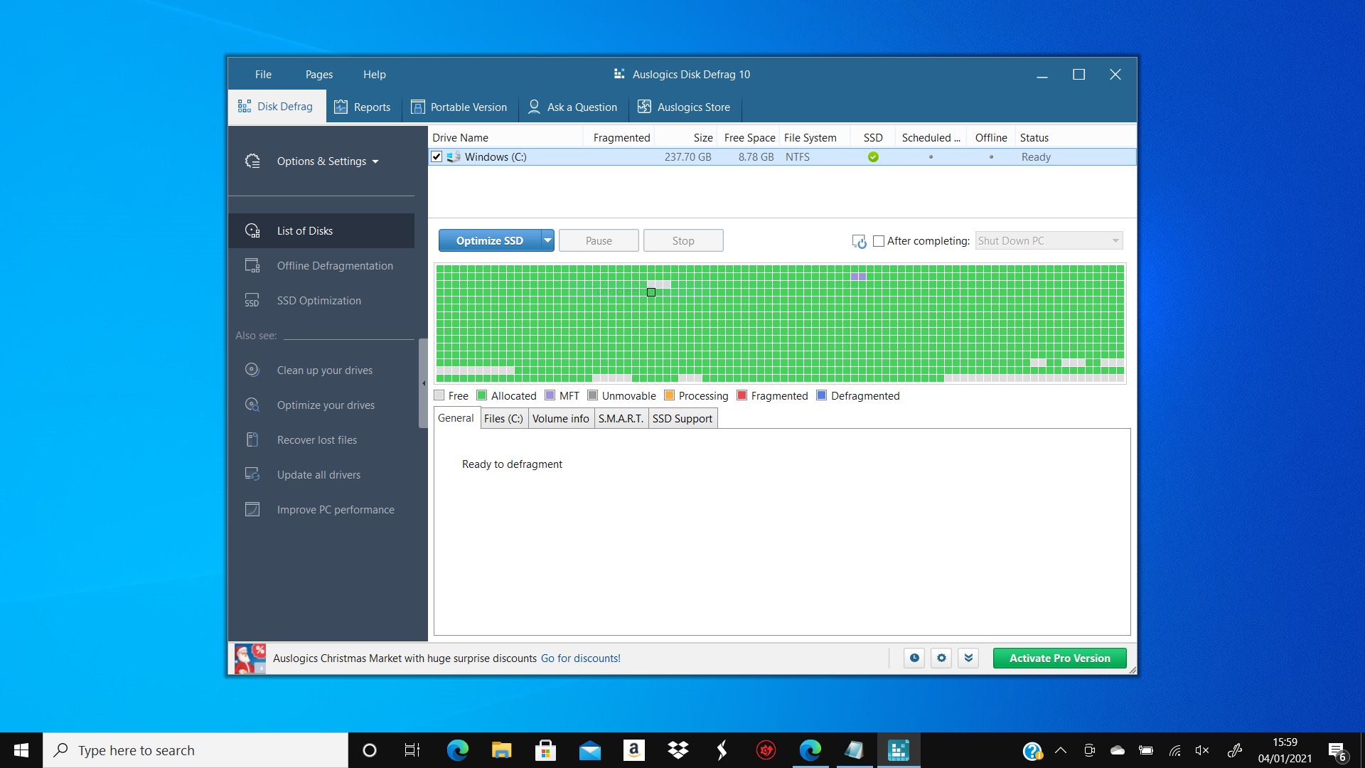Uncheck the Windows (C:) drive checkbox
The image size is (1365, 768).
(437, 156)
